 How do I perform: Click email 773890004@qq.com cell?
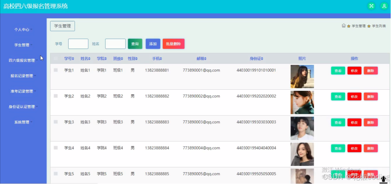[201, 148]
